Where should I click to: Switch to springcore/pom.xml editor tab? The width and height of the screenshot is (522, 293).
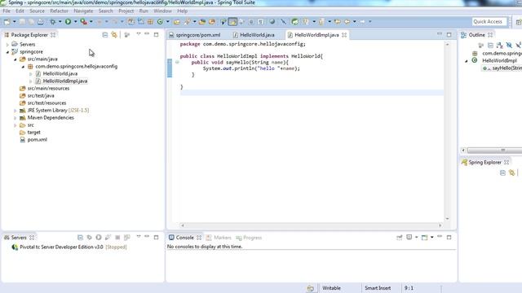195,35
